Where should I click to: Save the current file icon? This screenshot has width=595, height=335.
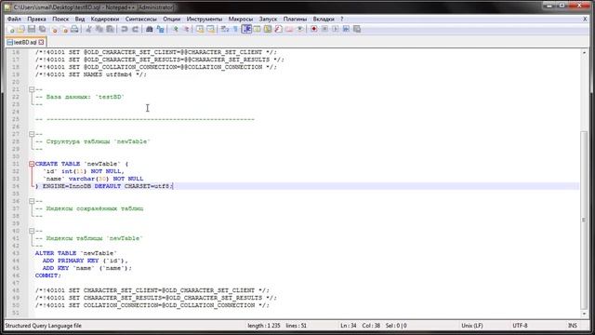pyautogui.click(x=32, y=29)
